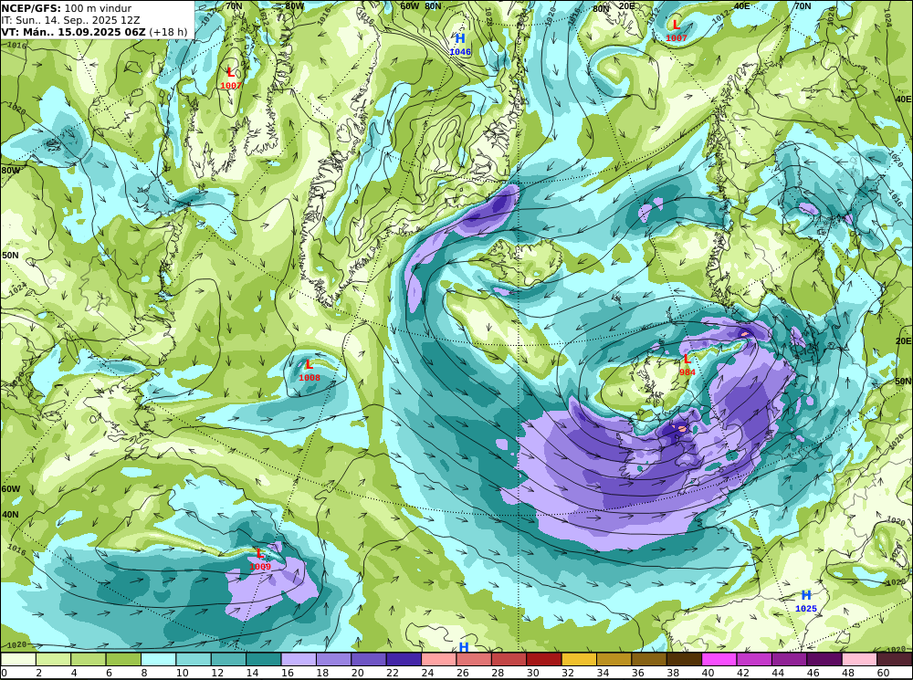
Task: Click the 'NCEP/GFS: 100 m vindur' title
Action: pyautogui.click(x=67, y=8)
